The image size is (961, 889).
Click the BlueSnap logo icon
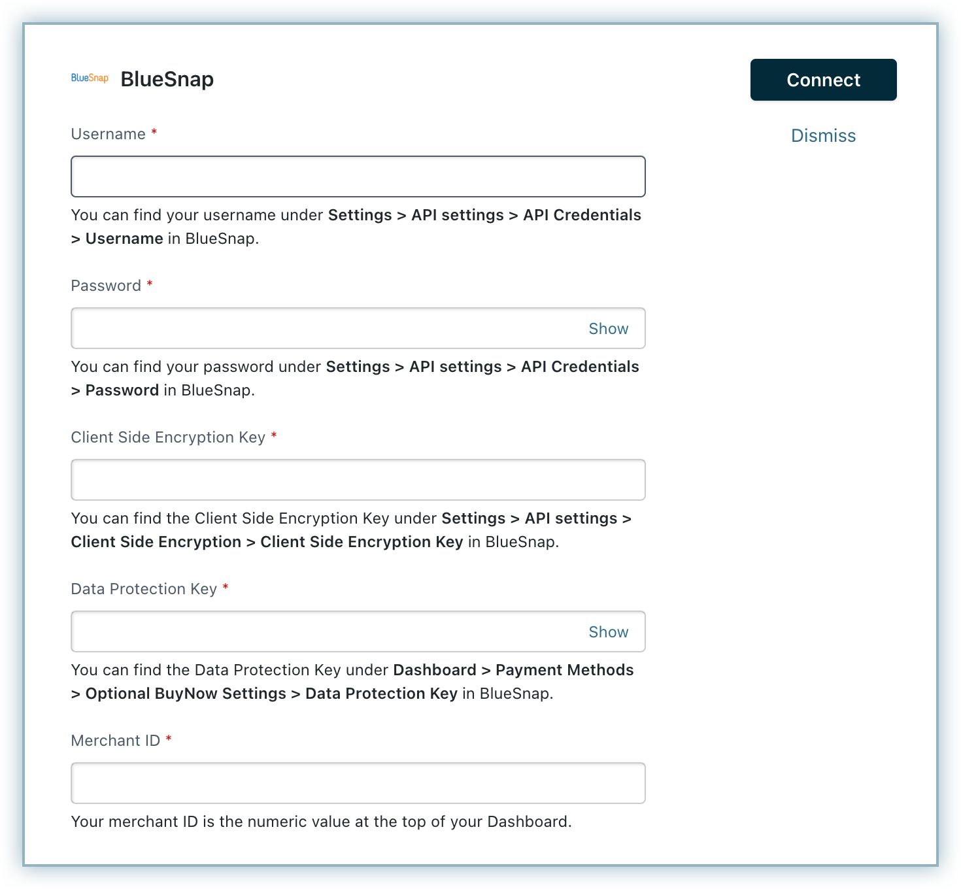pos(90,78)
